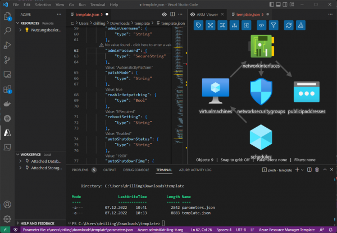This screenshot has height=233, width=337.
Task: Split the editor right
Action: coord(172,14)
